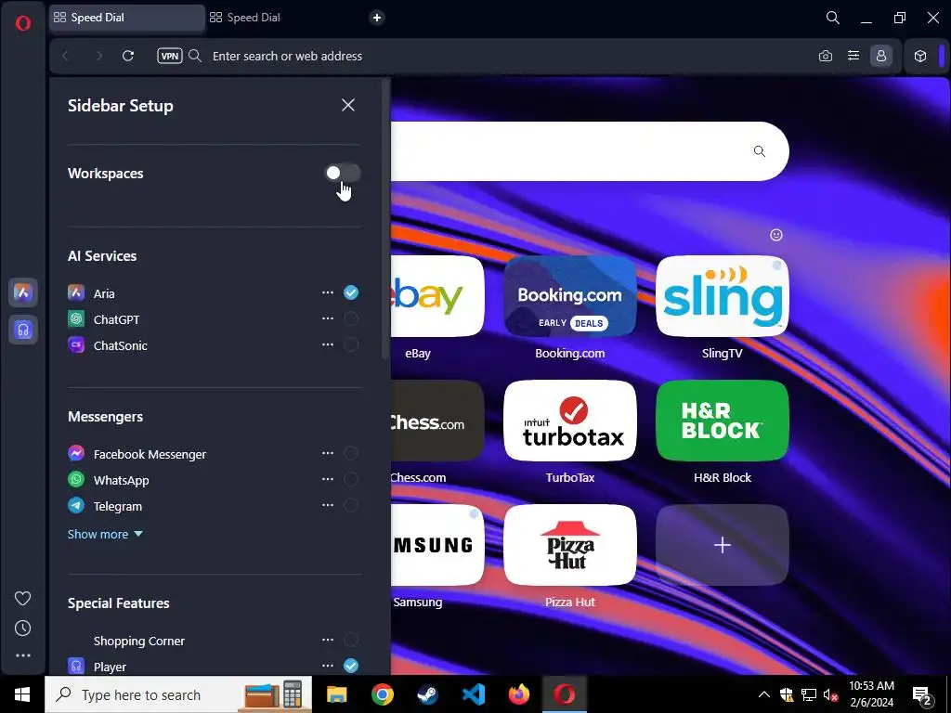The height and width of the screenshot is (713, 951).
Task: Open Shopping Corner three-dot menu
Action: (328, 640)
